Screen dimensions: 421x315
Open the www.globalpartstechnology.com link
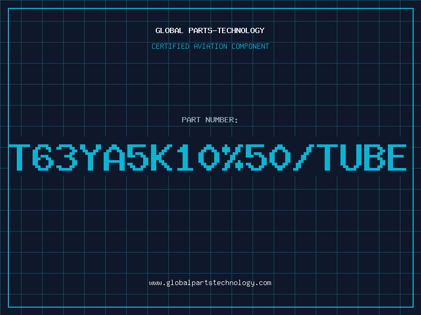pos(210,283)
